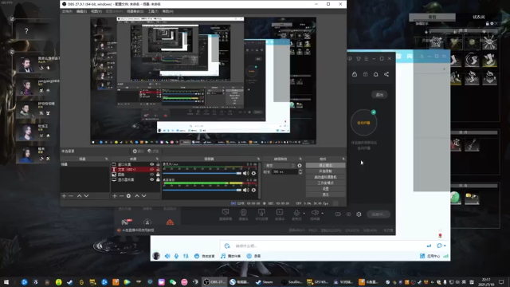The image size is (510, 287).
Task: Click the share icon in the dark streaming panel
Action: point(386,74)
